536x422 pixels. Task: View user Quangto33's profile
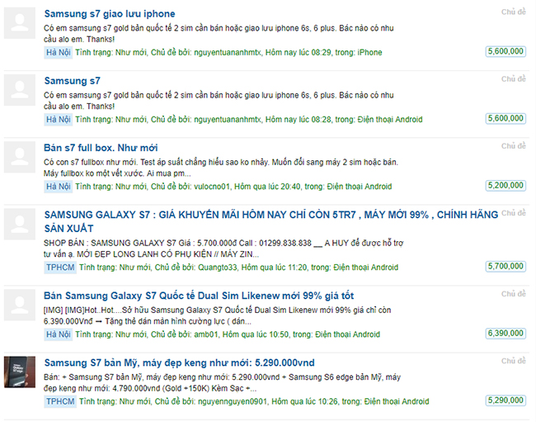point(218,268)
